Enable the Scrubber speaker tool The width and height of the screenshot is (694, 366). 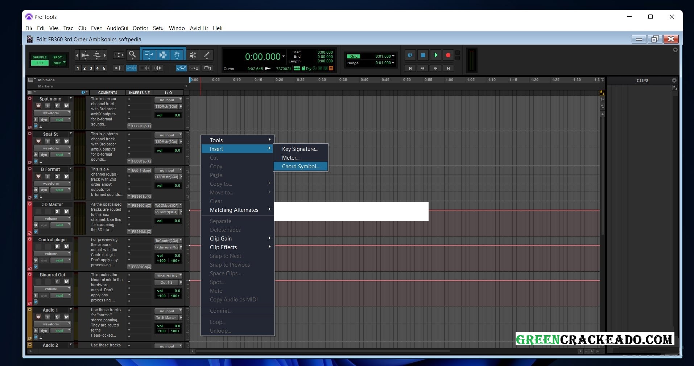[x=193, y=55]
